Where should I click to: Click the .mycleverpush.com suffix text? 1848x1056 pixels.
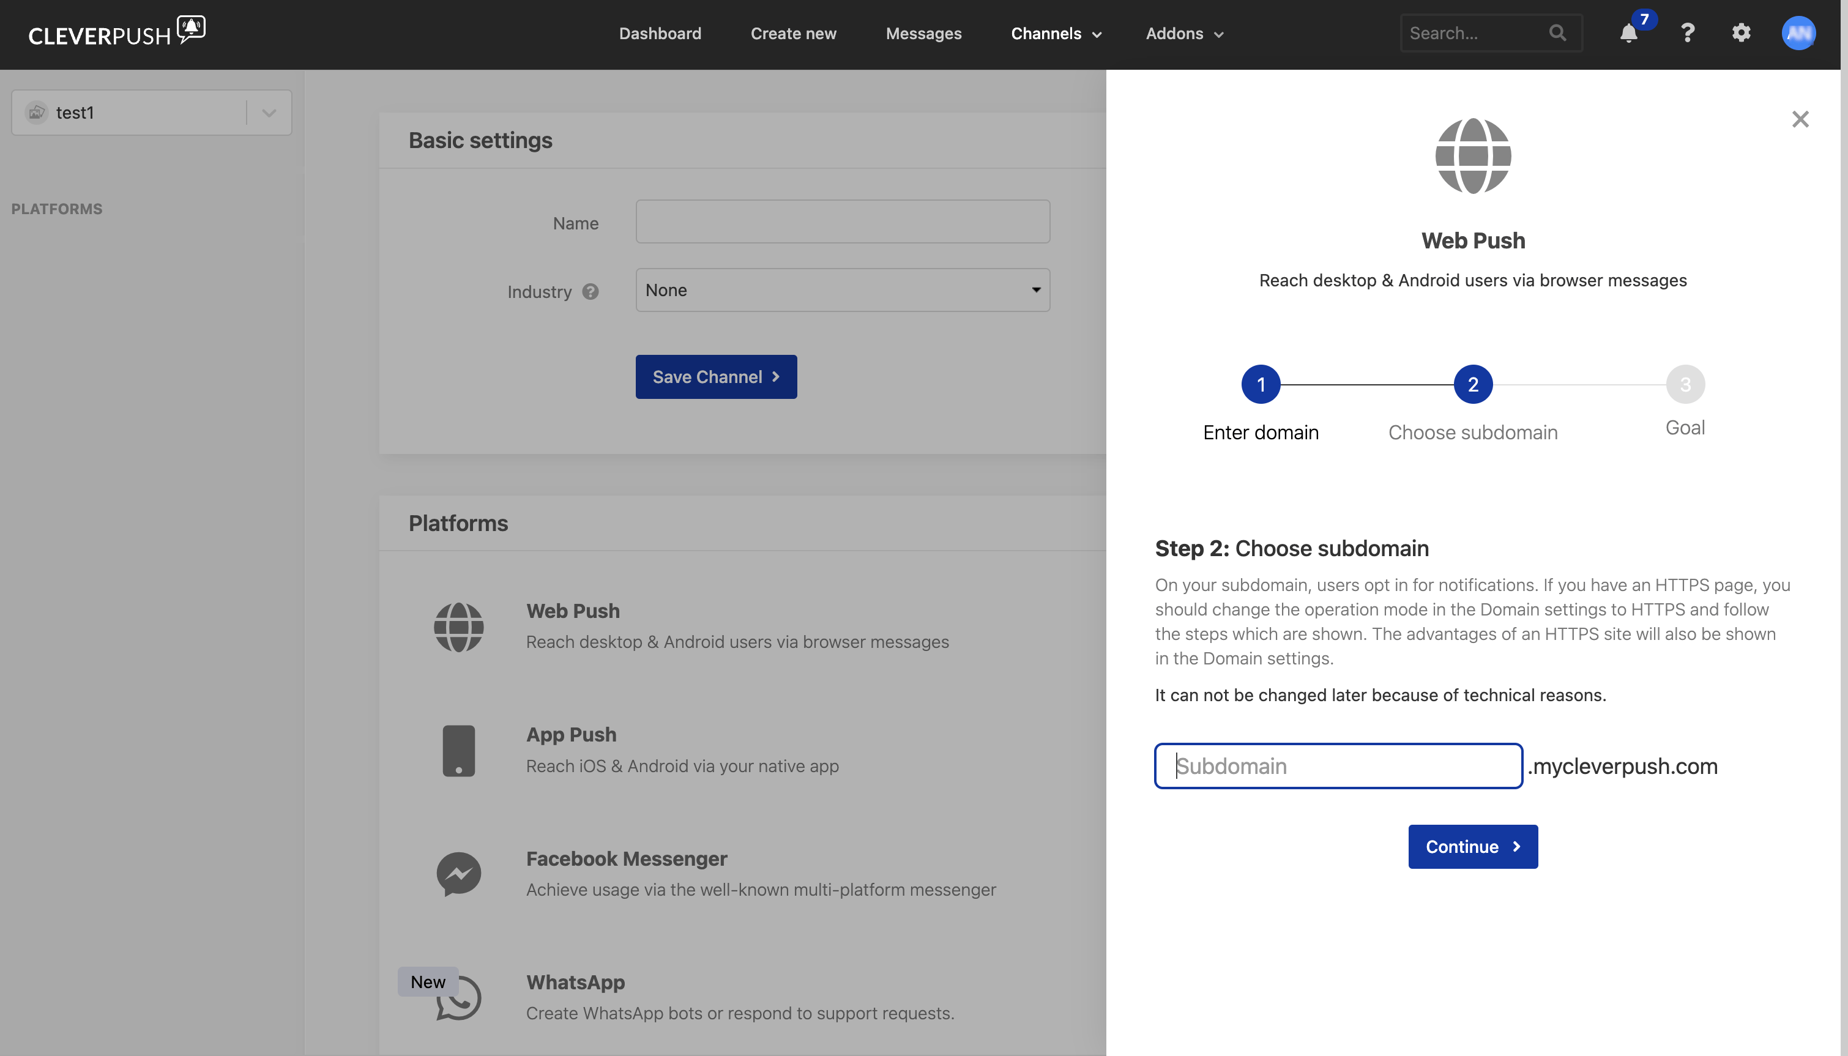tap(1622, 766)
